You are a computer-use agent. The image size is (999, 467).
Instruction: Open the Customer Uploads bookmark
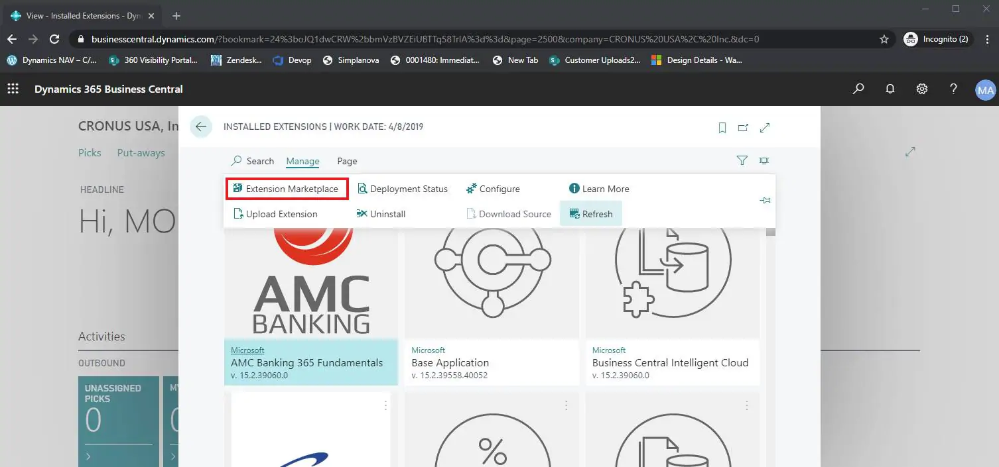(x=595, y=60)
